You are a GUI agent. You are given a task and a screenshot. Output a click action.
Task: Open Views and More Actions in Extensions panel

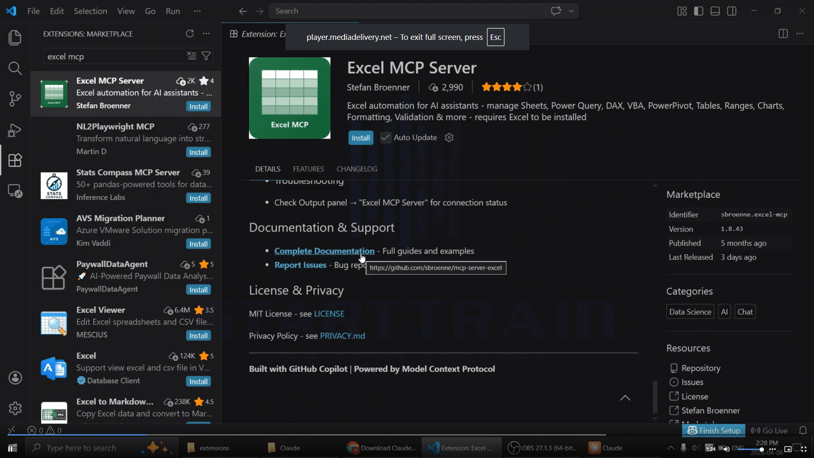click(x=206, y=34)
